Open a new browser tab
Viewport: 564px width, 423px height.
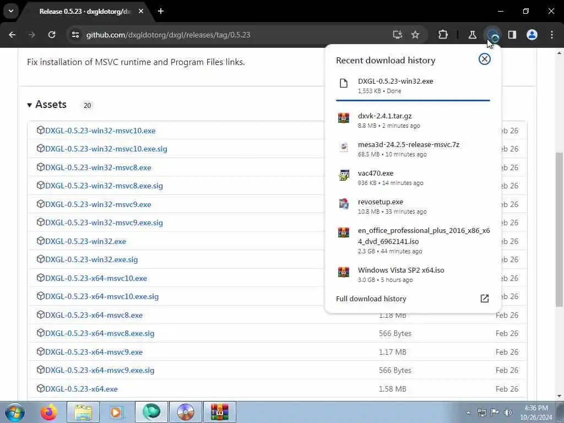tap(161, 11)
